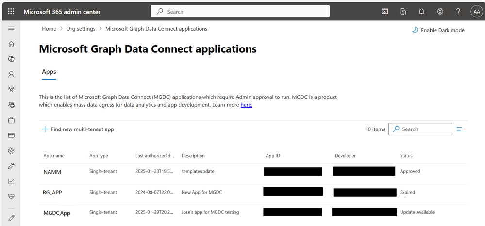Open Cloud Shell from the header
Image resolution: width=485 pixels, height=226 pixels.
coord(385,12)
